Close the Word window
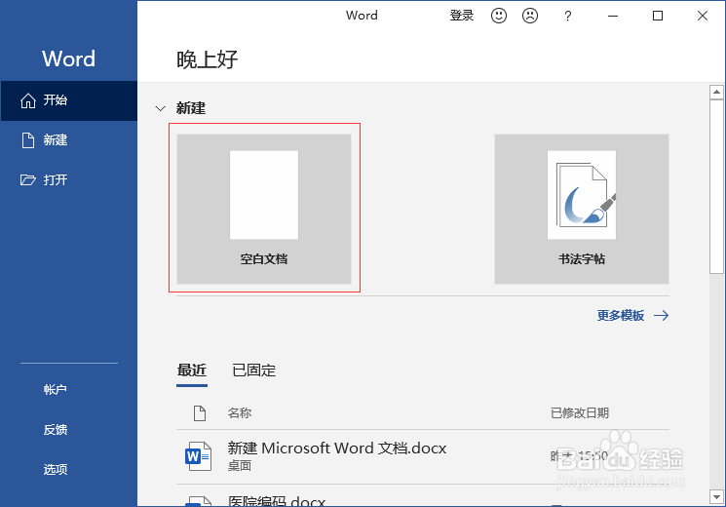Viewport: 726px width, 507px height. 703,16
